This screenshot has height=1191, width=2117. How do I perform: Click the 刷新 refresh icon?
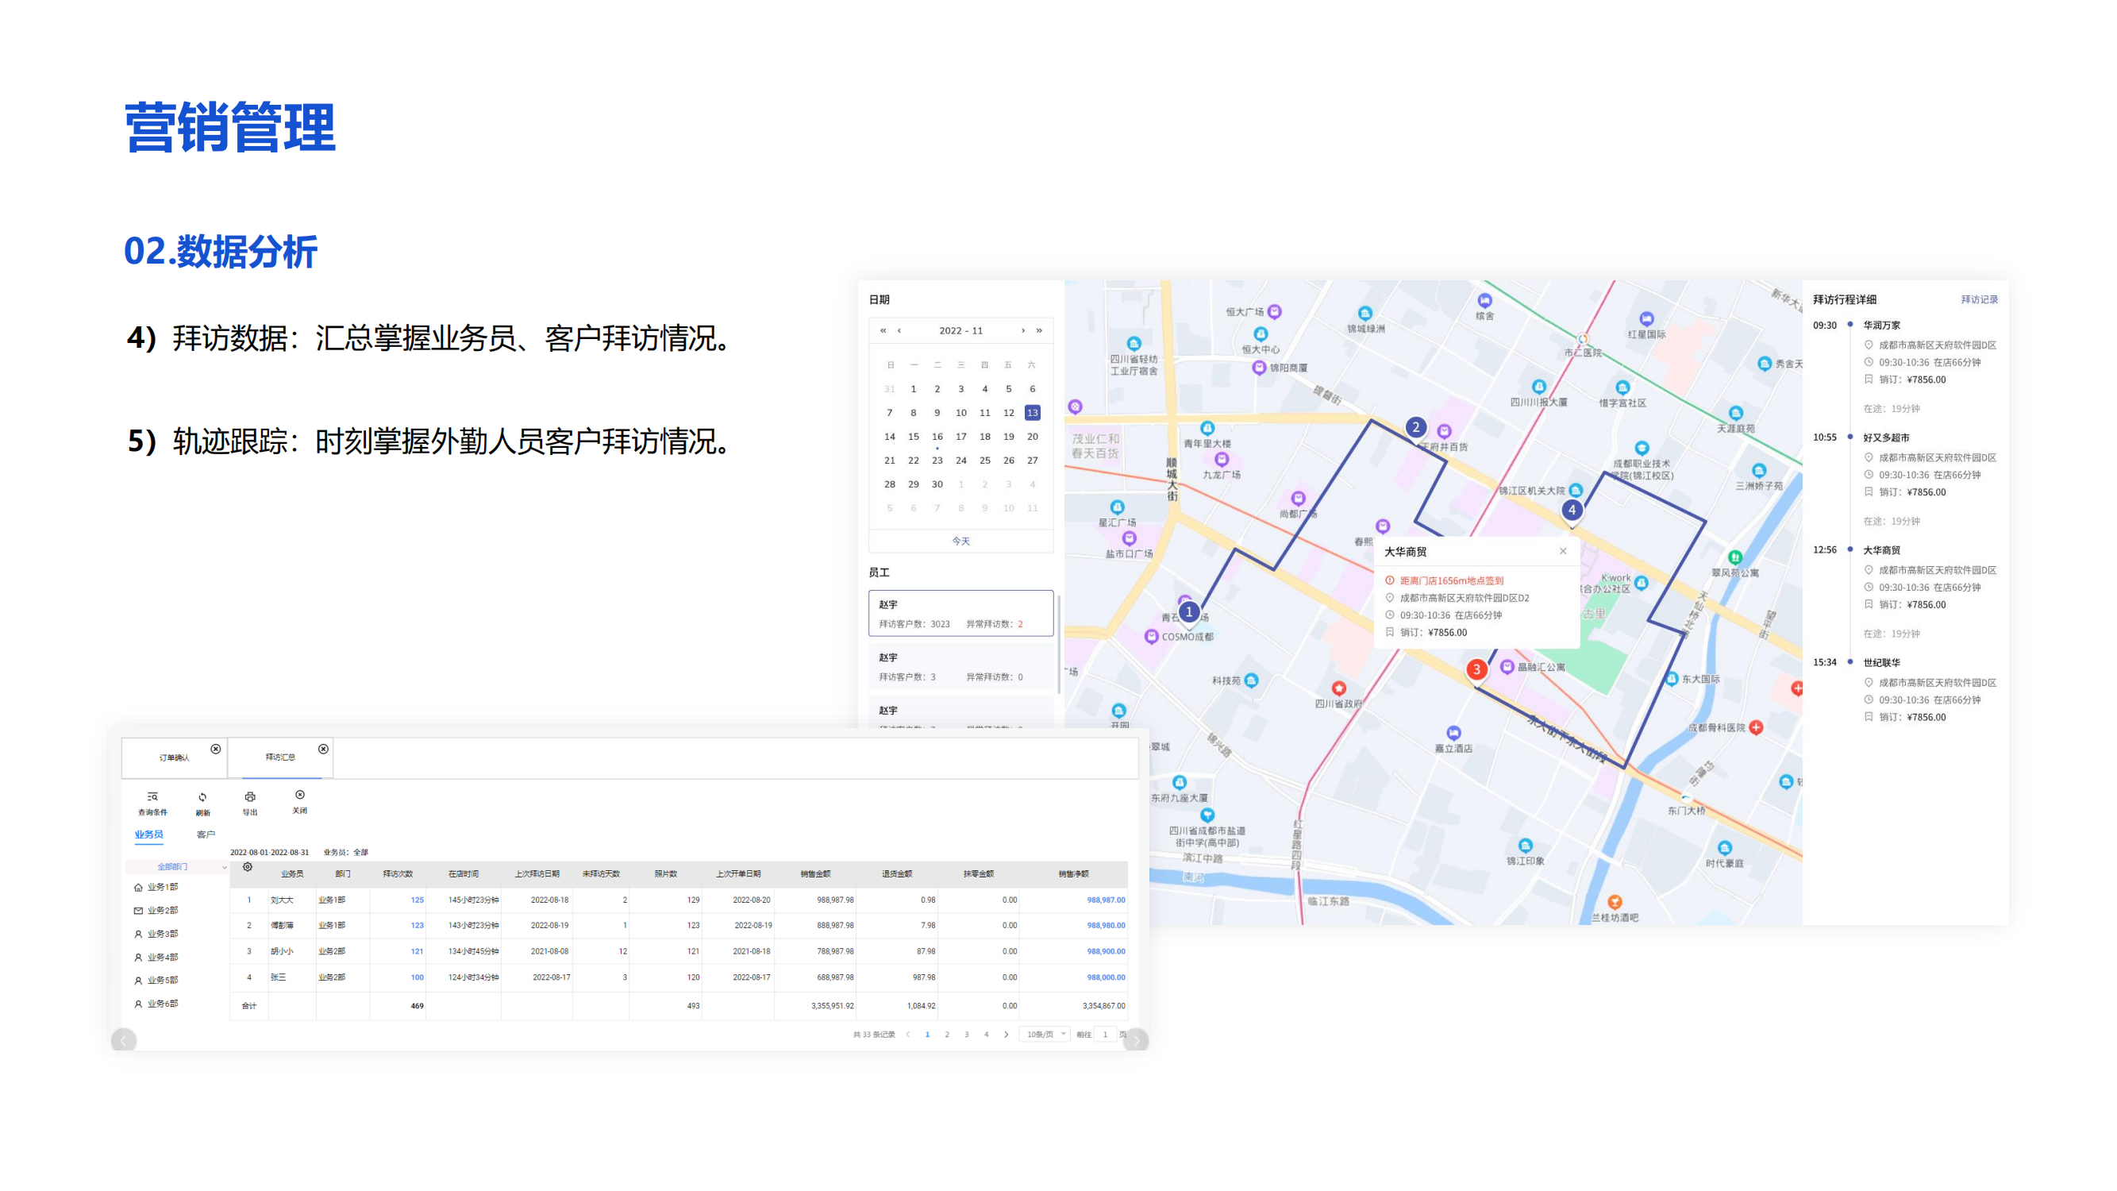[203, 797]
